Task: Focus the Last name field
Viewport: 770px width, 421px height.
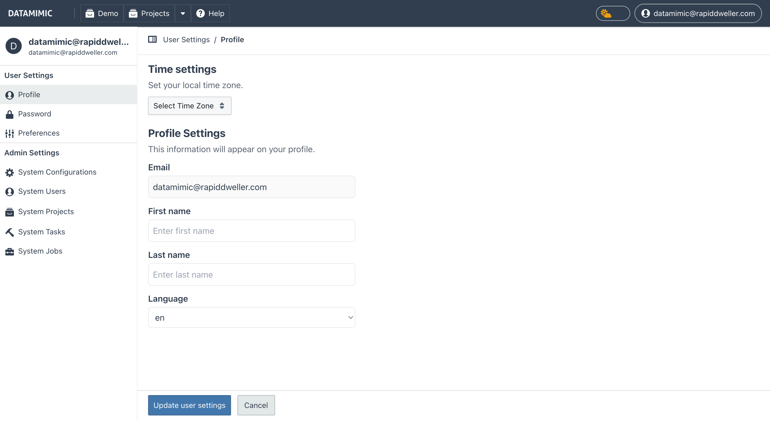Action: click(x=251, y=274)
